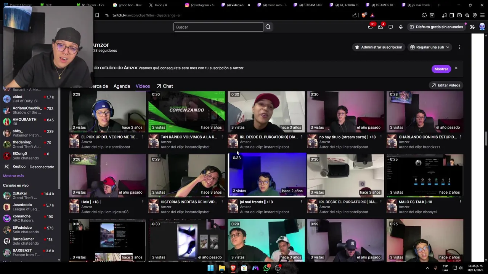488x274 pixels.
Task: Open the IRL DESDE EL PURGATORIO 0:30 red-cap thumbnail
Action: point(266,112)
